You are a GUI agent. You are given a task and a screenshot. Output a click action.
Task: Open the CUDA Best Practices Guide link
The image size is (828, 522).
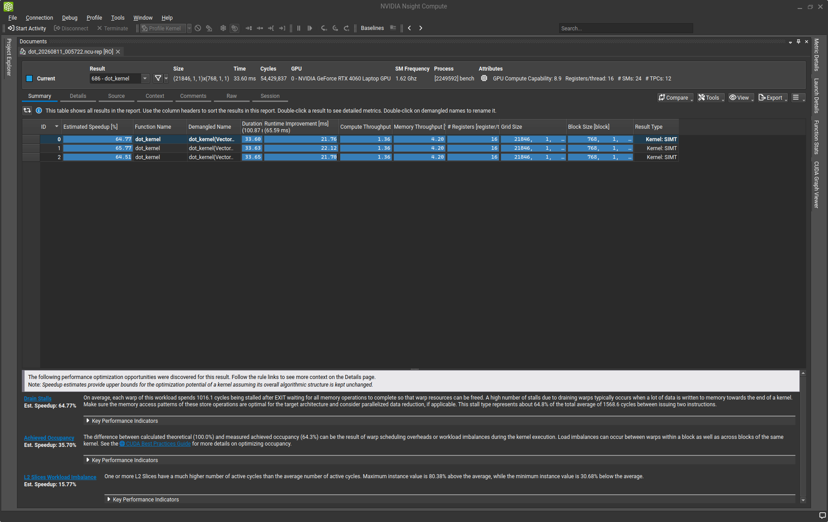click(155, 444)
